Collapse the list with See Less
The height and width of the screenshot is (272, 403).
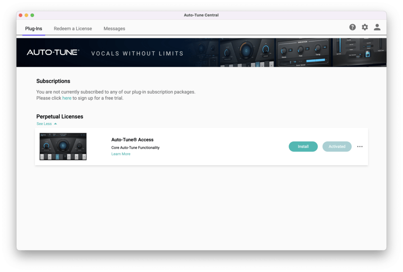46,124
